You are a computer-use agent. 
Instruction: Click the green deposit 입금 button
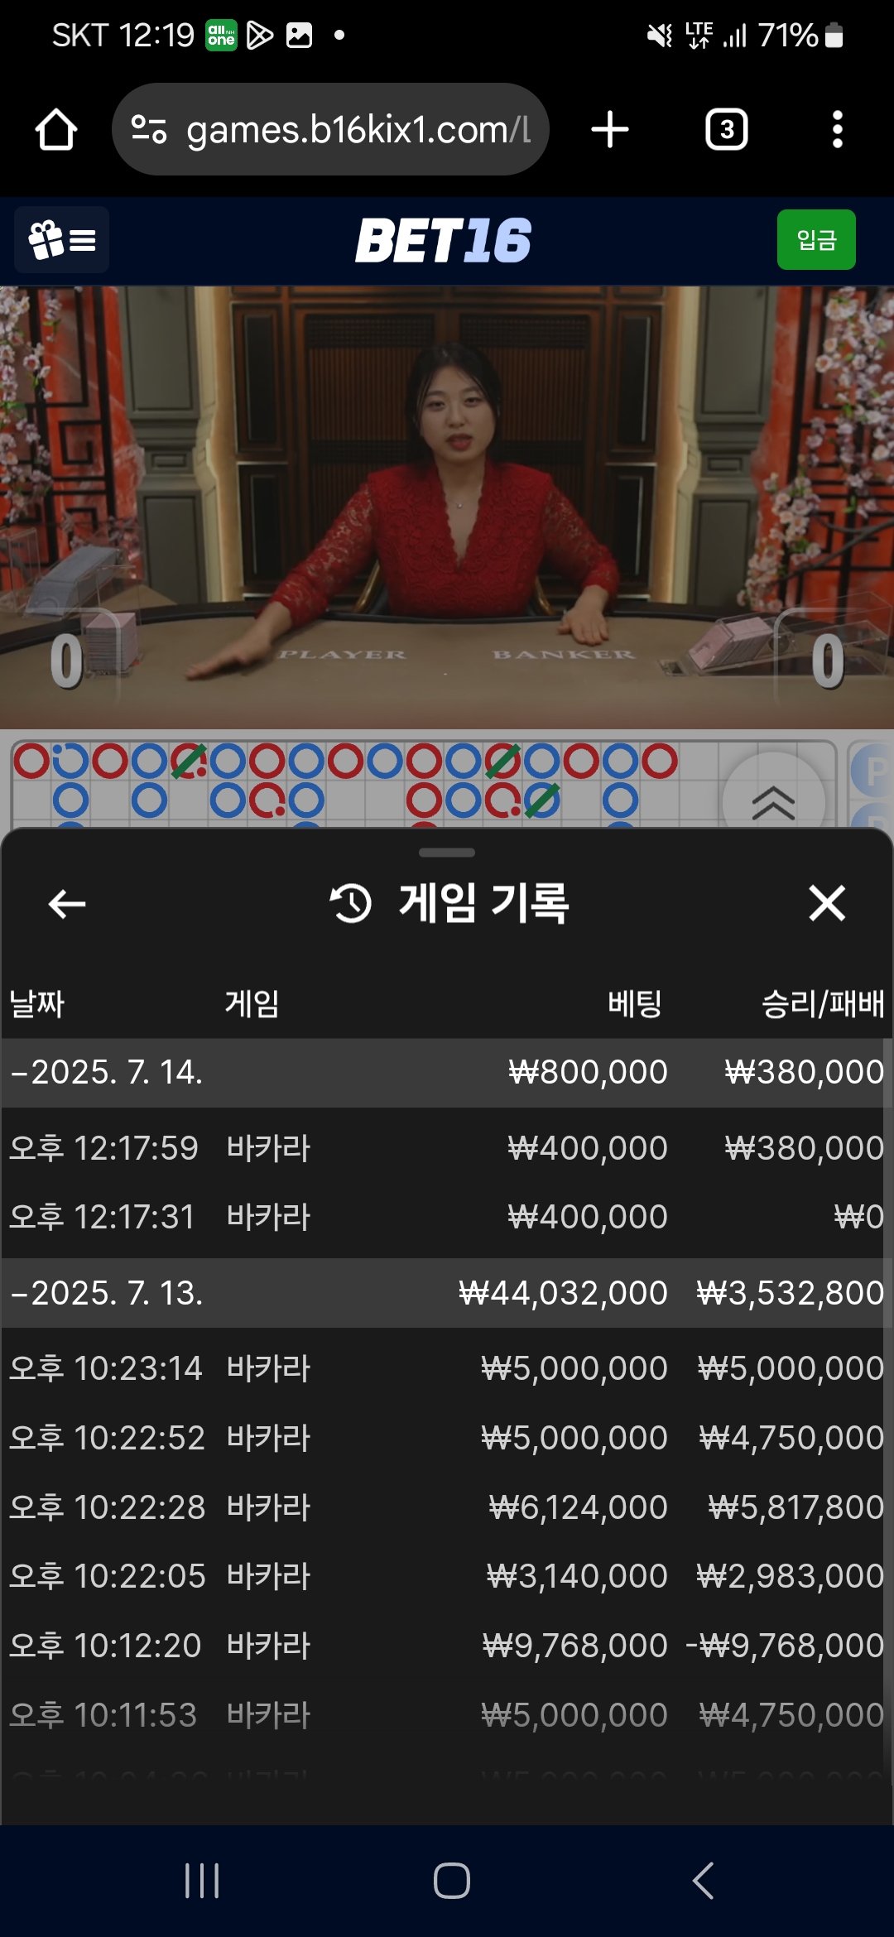[x=816, y=240]
